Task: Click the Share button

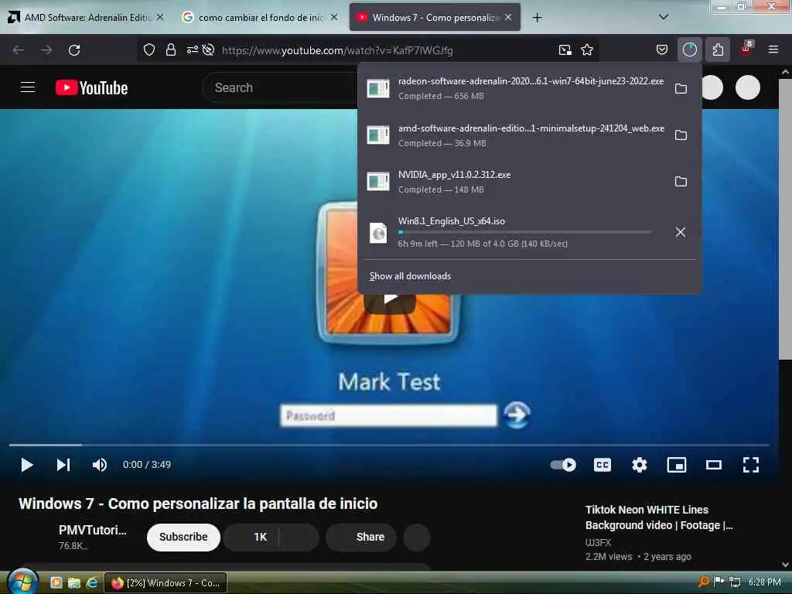Action: [x=362, y=537]
